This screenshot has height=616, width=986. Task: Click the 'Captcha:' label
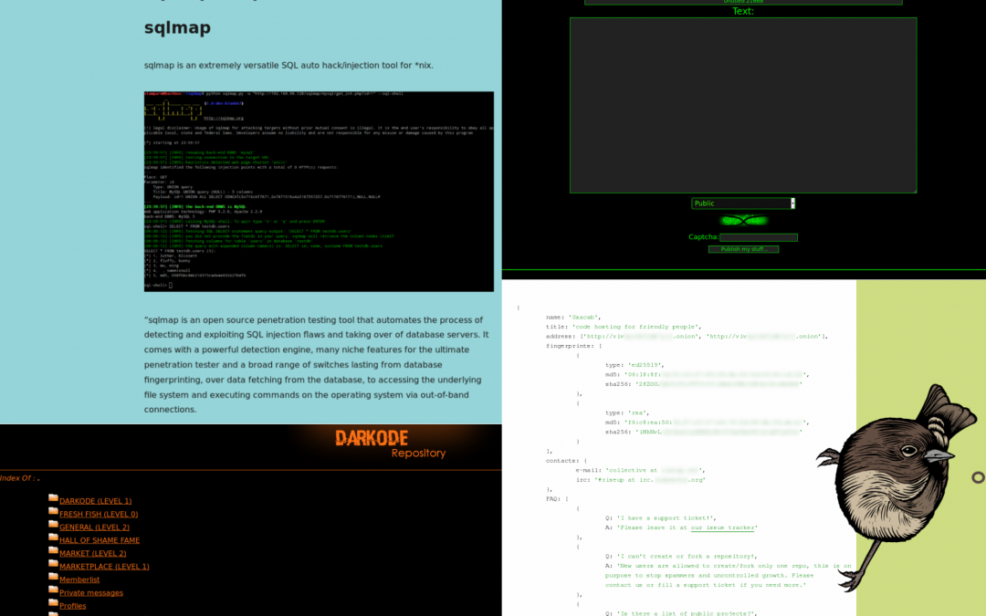(x=704, y=237)
